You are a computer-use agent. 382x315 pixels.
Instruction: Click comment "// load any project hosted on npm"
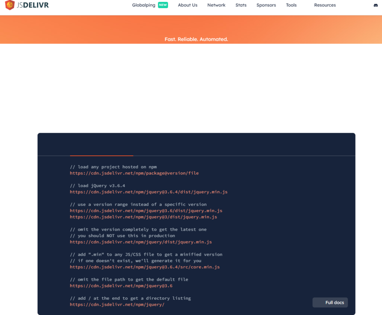click(113, 167)
